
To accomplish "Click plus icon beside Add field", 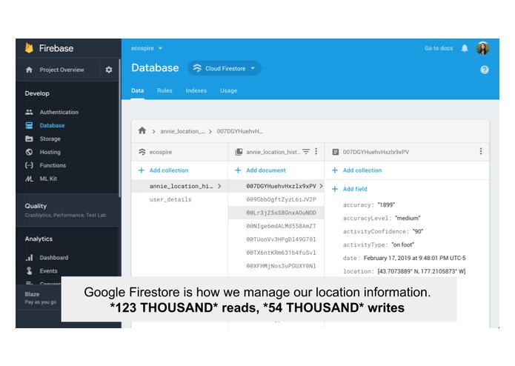I will click(x=335, y=189).
